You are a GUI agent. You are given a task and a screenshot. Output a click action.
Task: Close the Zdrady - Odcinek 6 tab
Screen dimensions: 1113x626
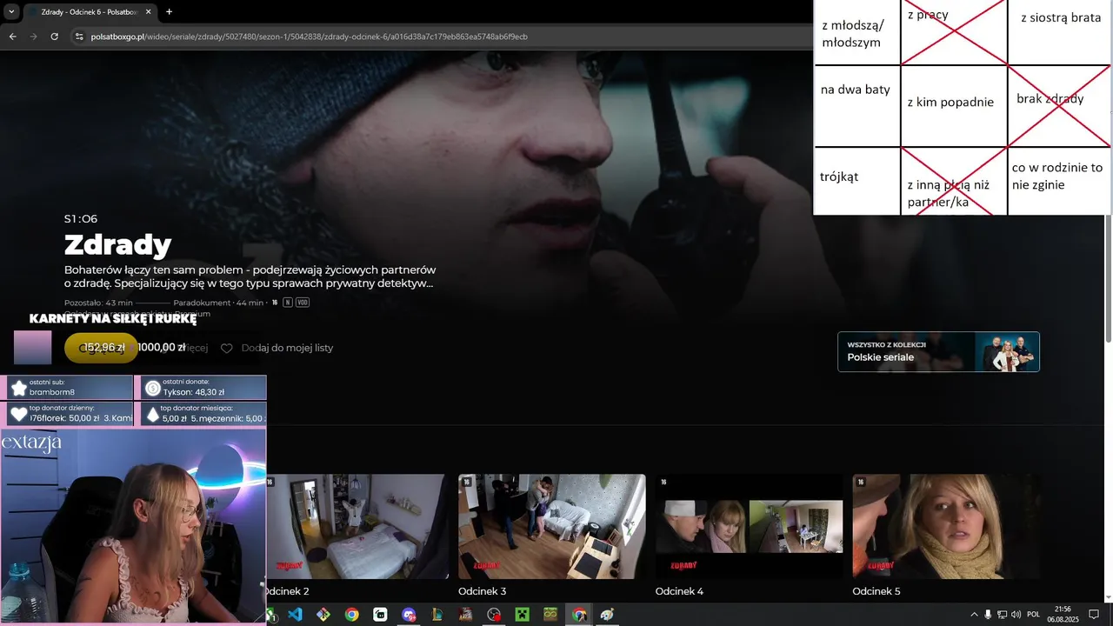coord(148,12)
